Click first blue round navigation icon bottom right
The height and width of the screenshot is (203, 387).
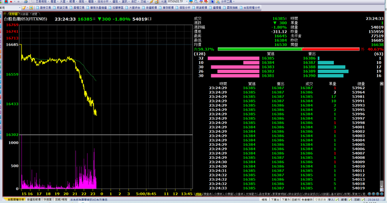coord(369,194)
